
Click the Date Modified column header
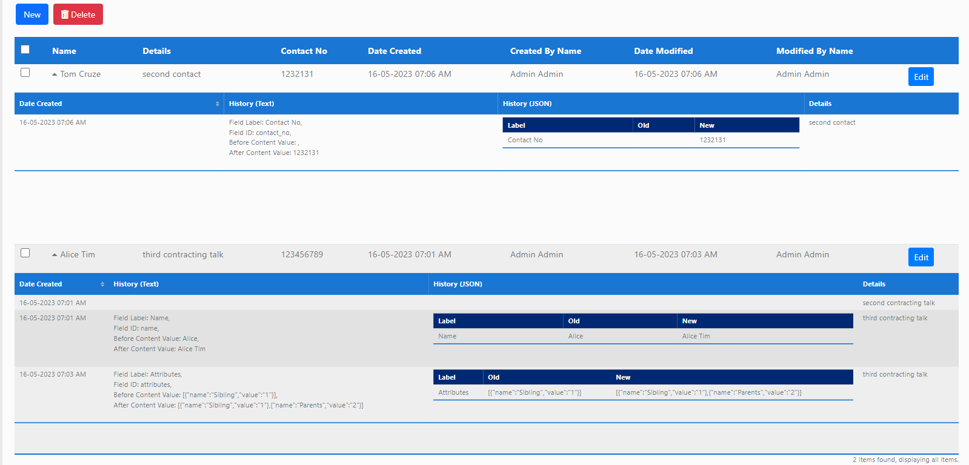point(663,51)
